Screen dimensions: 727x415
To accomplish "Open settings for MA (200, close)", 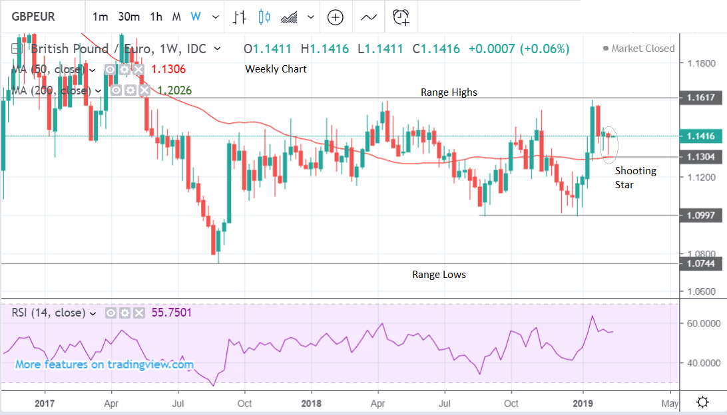I will 130,90.
